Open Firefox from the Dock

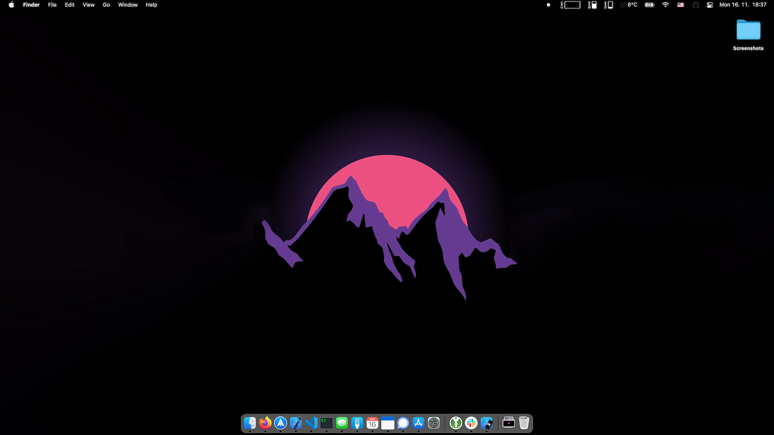click(x=265, y=423)
